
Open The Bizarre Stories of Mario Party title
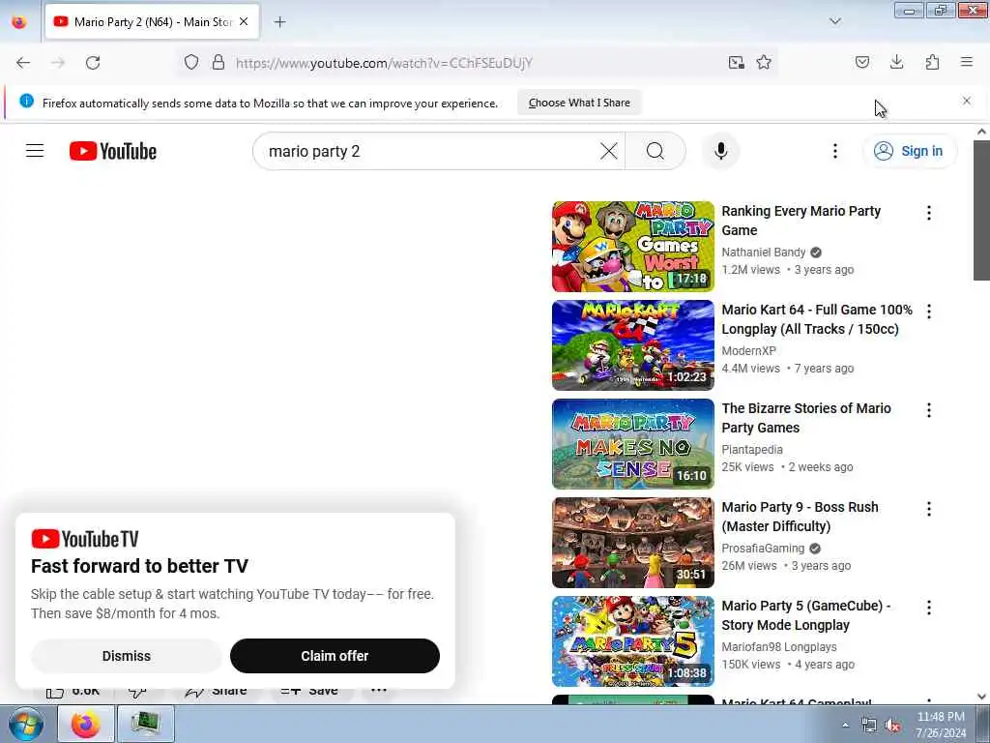click(806, 418)
